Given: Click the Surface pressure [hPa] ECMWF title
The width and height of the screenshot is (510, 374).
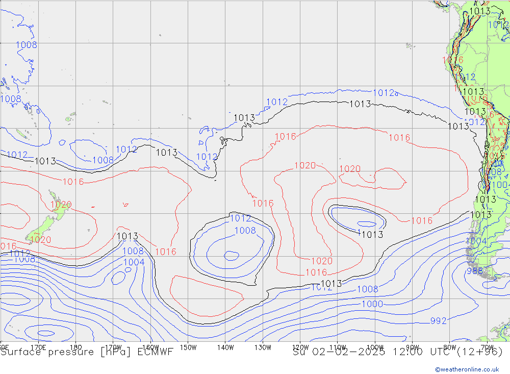Looking at the screenshot, I should pyautogui.click(x=87, y=352).
